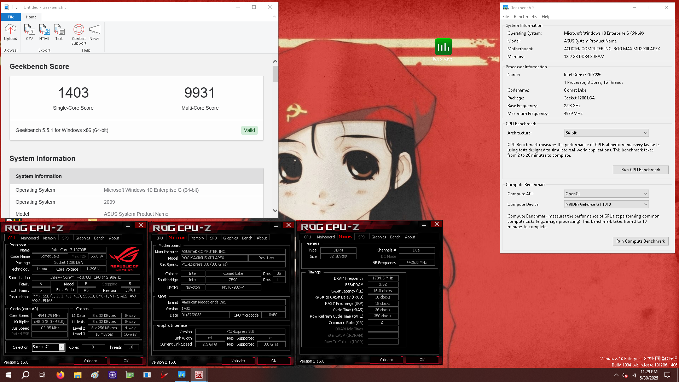
Task: Click Run Compute Benchmark button
Action: [640, 241]
